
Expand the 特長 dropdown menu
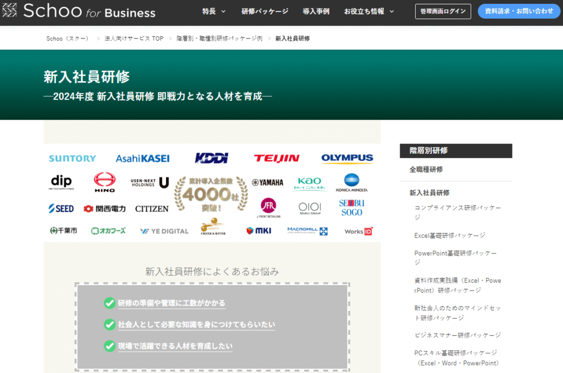[214, 12]
